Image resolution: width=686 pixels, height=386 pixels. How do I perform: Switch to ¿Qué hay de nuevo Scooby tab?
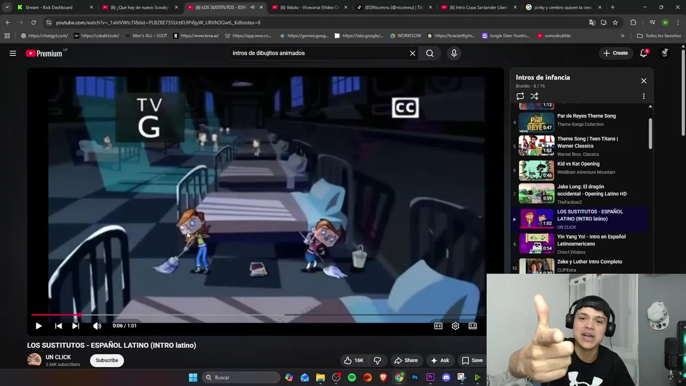click(x=140, y=8)
